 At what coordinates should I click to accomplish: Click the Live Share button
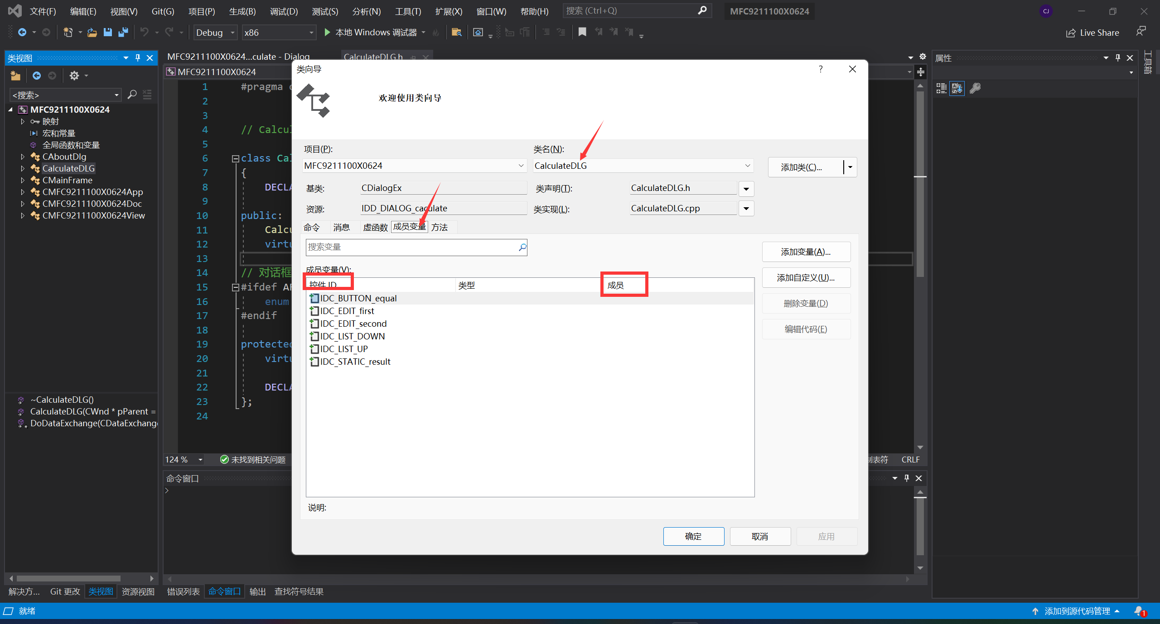(1092, 33)
